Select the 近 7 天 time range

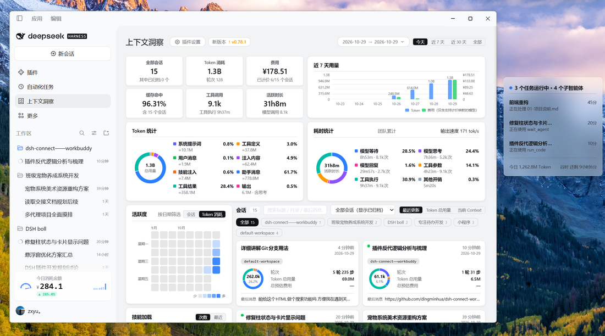coord(438,42)
